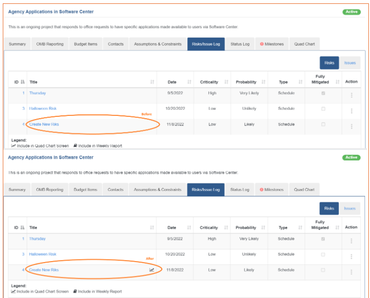This screenshot has height=298, width=370.
Task: Select Risks/Issue Log tab in bottom panel
Action: point(206,190)
